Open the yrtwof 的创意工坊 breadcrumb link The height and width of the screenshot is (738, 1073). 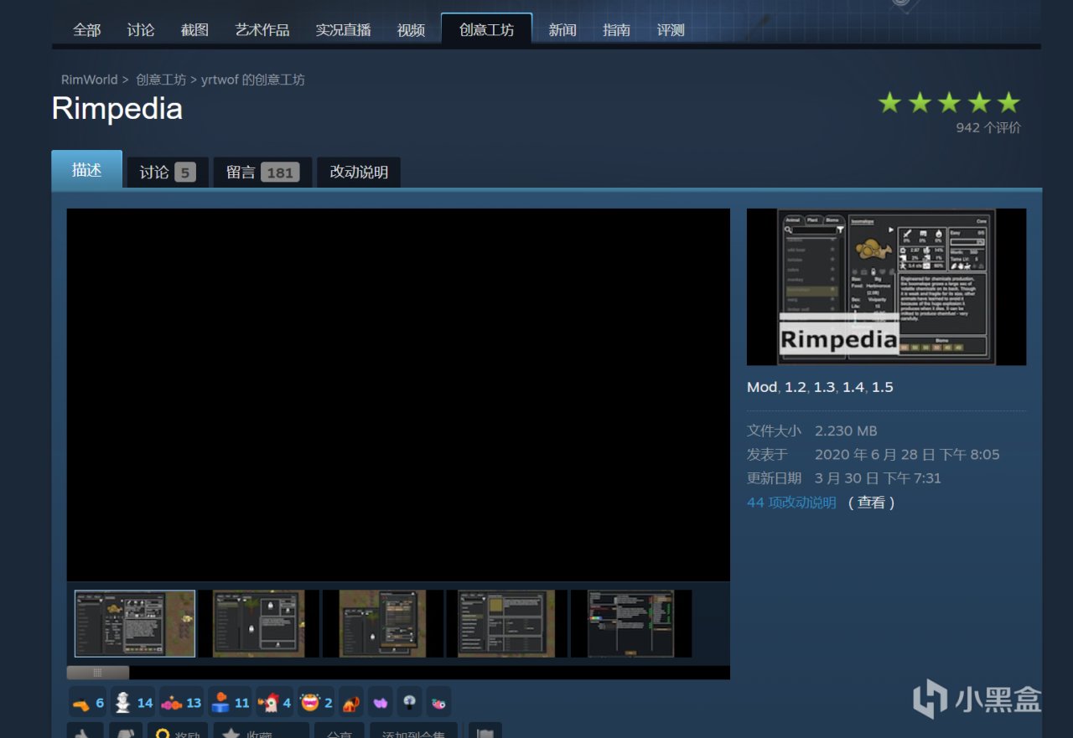pos(253,80)
